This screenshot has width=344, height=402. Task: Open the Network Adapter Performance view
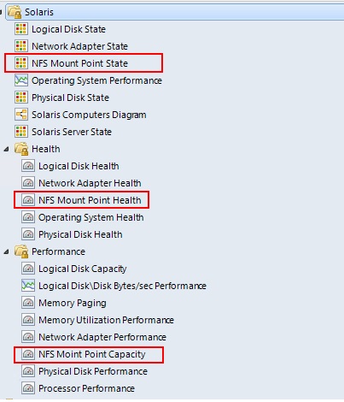(102, 337)
